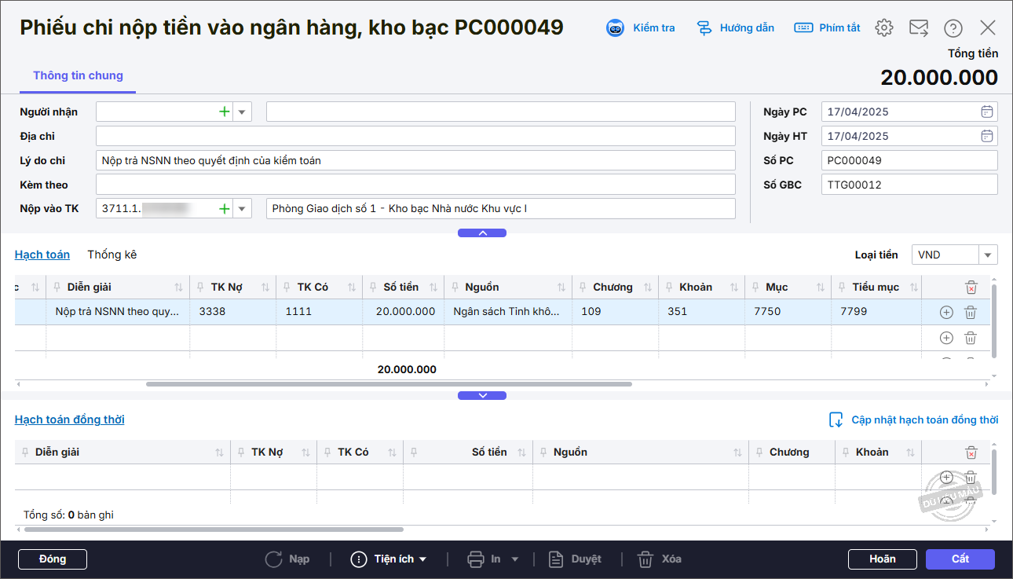The width and height of the screenshot is (1013, 579).
Task: Open the Ngày HT calendar picker
Action: pyautogui.click(x=987, y=136)
